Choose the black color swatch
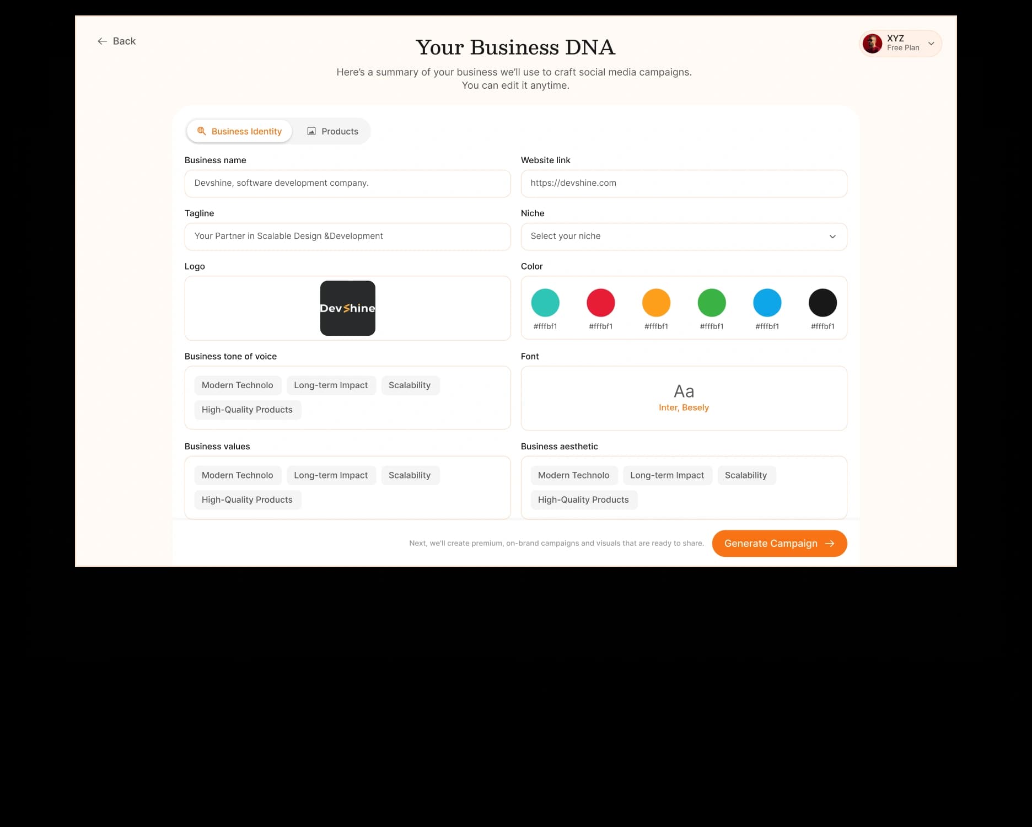 823,303
